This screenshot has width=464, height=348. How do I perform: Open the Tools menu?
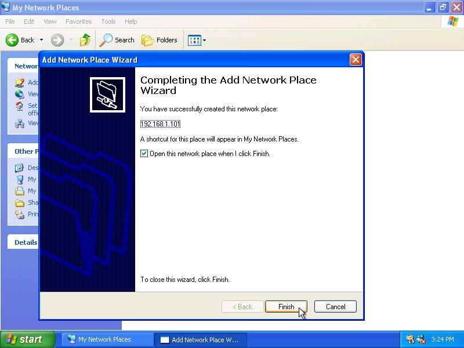click(x=108, y=21)
